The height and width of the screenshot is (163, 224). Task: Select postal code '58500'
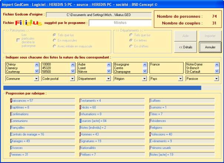coord(47,71)
